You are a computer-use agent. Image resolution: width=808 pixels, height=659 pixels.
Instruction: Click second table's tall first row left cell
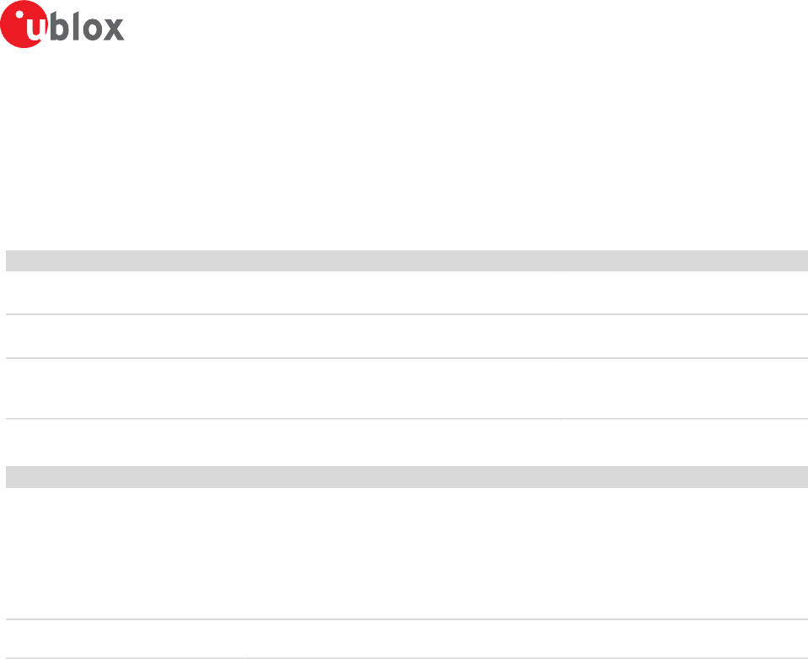pyautogui.click(x=125, y=553)
